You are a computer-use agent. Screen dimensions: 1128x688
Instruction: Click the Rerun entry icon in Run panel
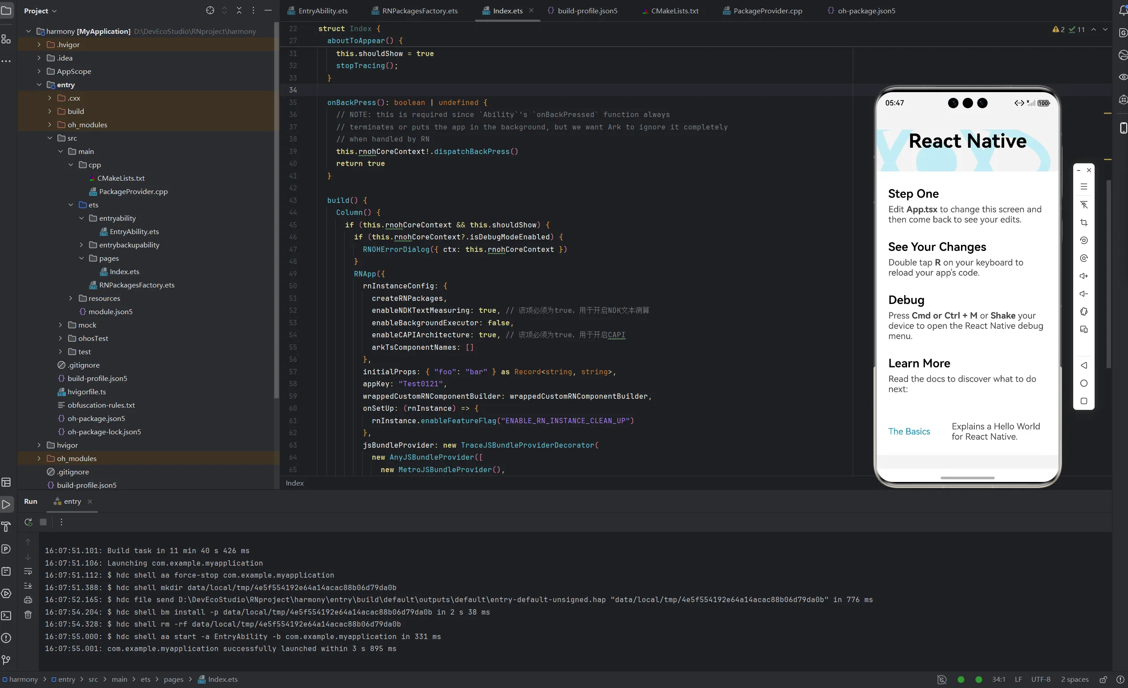(29, 522)
